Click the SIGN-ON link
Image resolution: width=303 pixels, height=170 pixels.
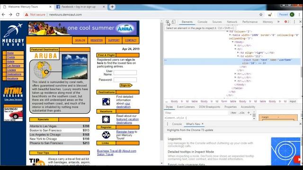[x=80, y=40]
